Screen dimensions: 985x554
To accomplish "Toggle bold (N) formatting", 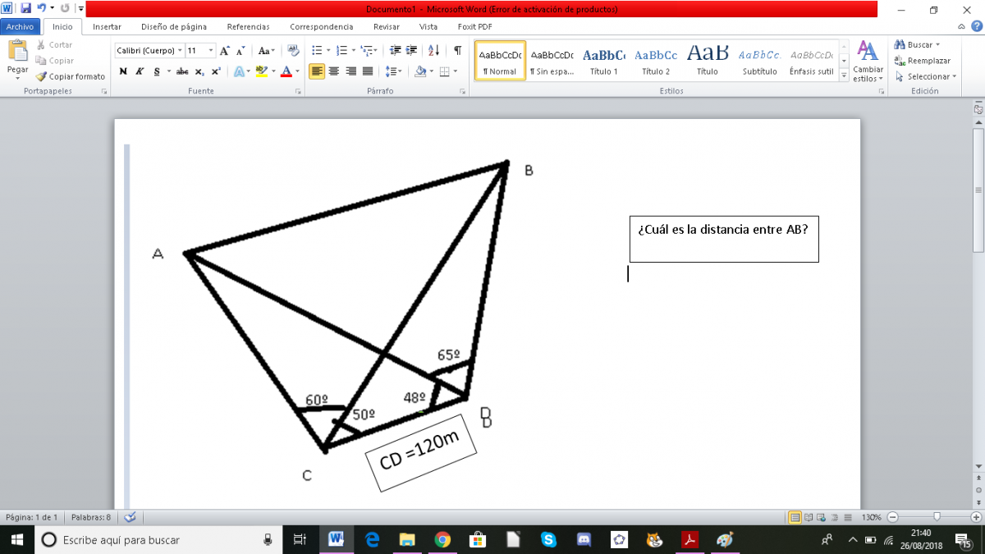I will tap(123, 71).
